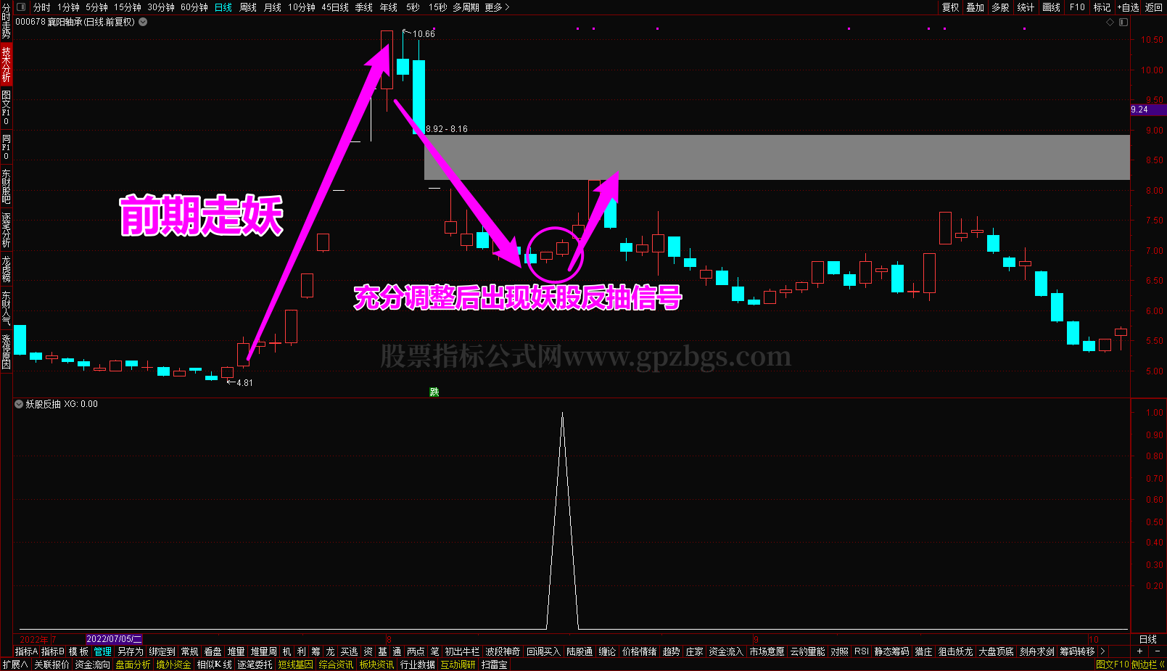This screenshot has height=671, width=1167.
Task: Switch chart to 季线
Action: click(x=364, y=7)
